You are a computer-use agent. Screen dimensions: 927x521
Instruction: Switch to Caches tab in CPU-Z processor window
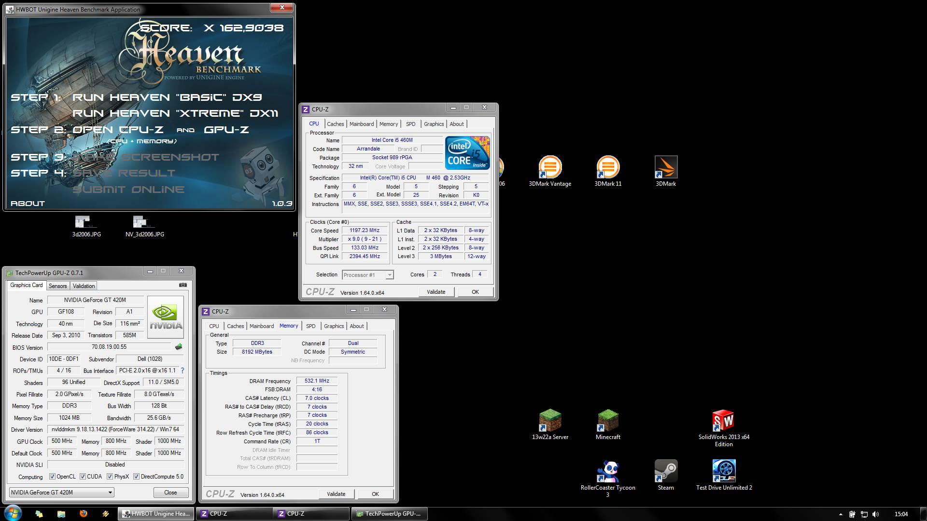click(335, 124)
